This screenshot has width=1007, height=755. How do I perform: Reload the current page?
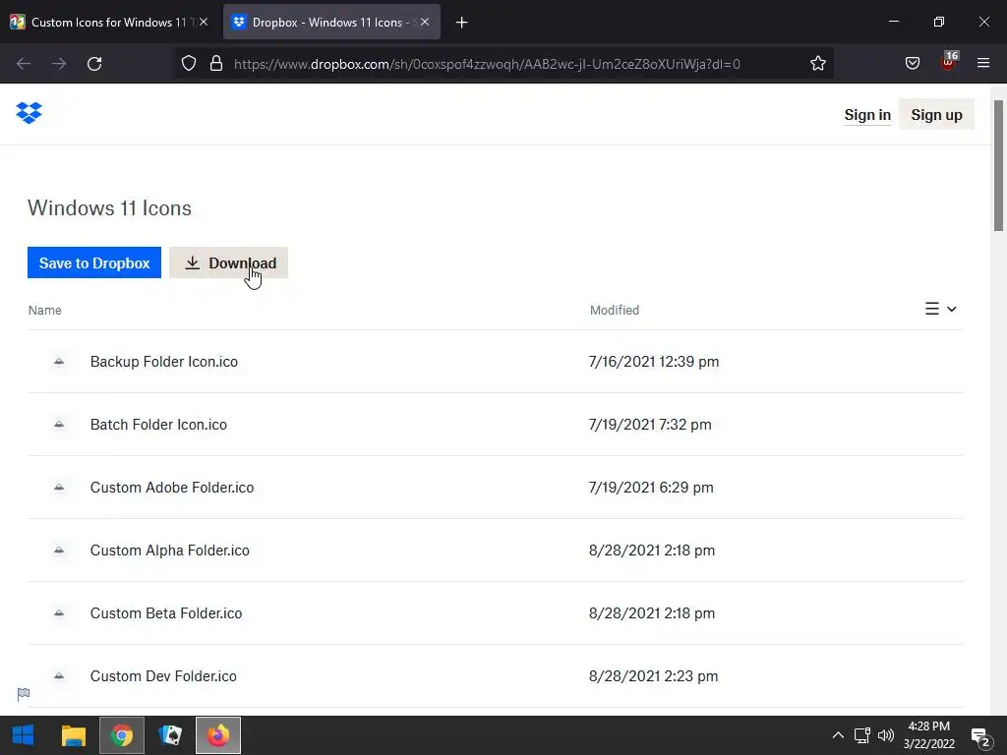[x=94, y=64]
